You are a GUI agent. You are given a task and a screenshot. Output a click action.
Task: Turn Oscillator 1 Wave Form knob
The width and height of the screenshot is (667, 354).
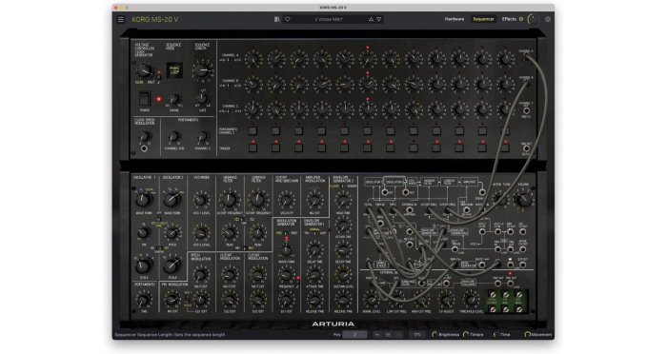tap(144, 199)
